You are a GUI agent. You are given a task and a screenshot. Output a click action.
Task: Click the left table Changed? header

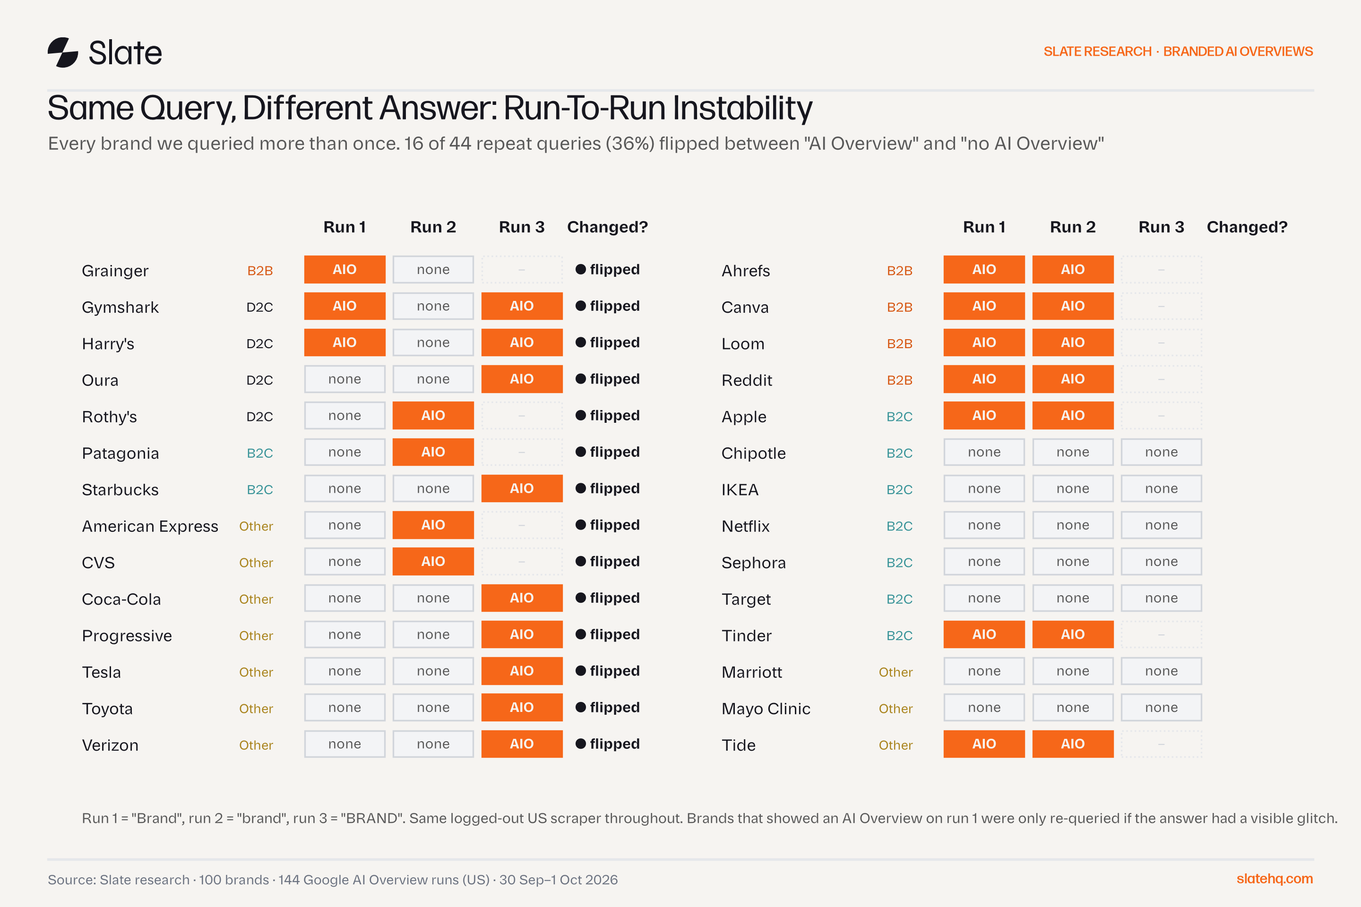coord(608,227)
